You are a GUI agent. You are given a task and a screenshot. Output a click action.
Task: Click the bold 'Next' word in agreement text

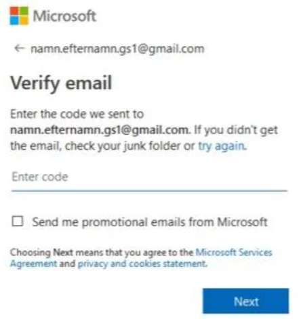(x=63, y=252)
